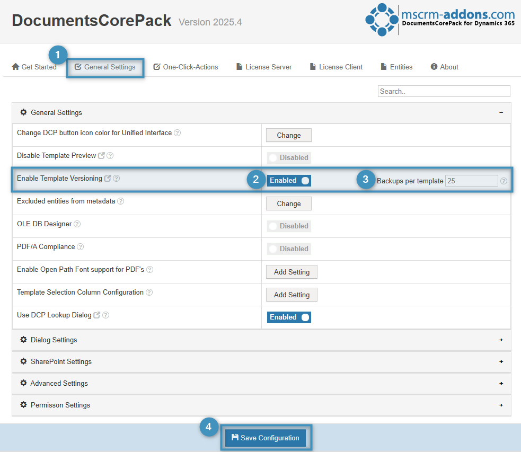Enable the PDF/A Compliance toggle
Image resolution: width=521 pixels, height=452 pixels.
point(289,249)
